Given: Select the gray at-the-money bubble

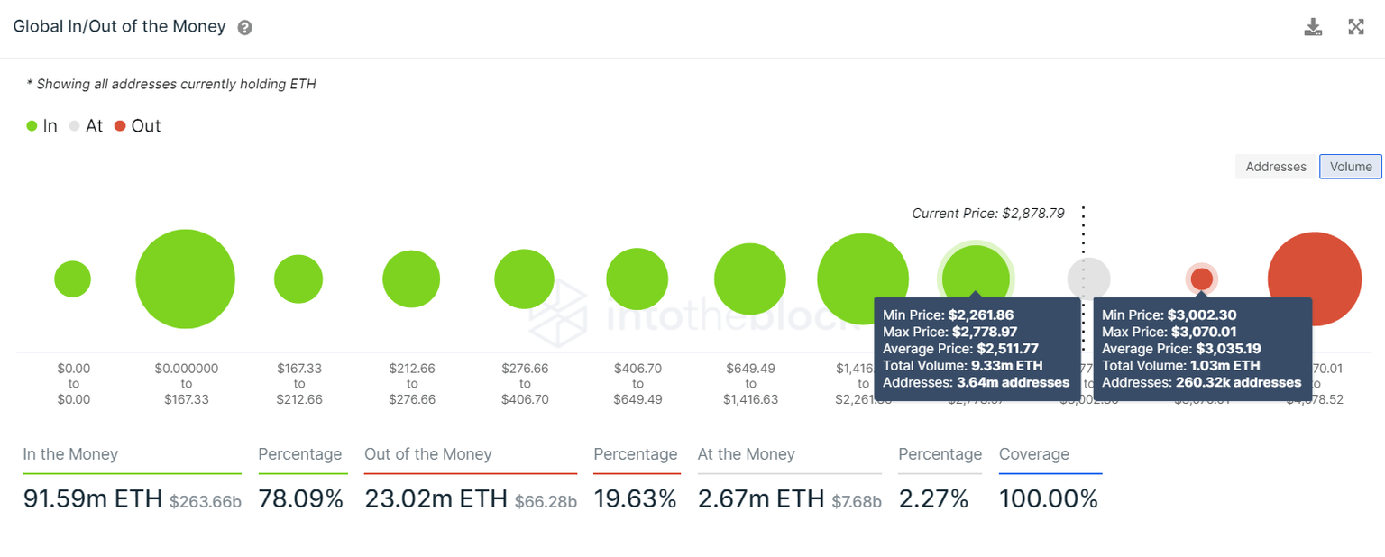Looking at the screenshot, I should pyautogui.click(x=1089, y=278).
